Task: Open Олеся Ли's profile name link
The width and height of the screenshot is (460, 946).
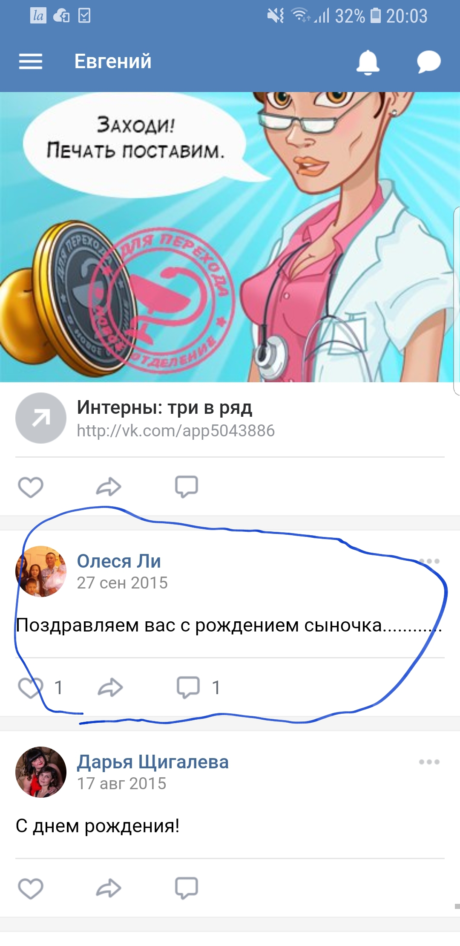Action: (119, 561)
